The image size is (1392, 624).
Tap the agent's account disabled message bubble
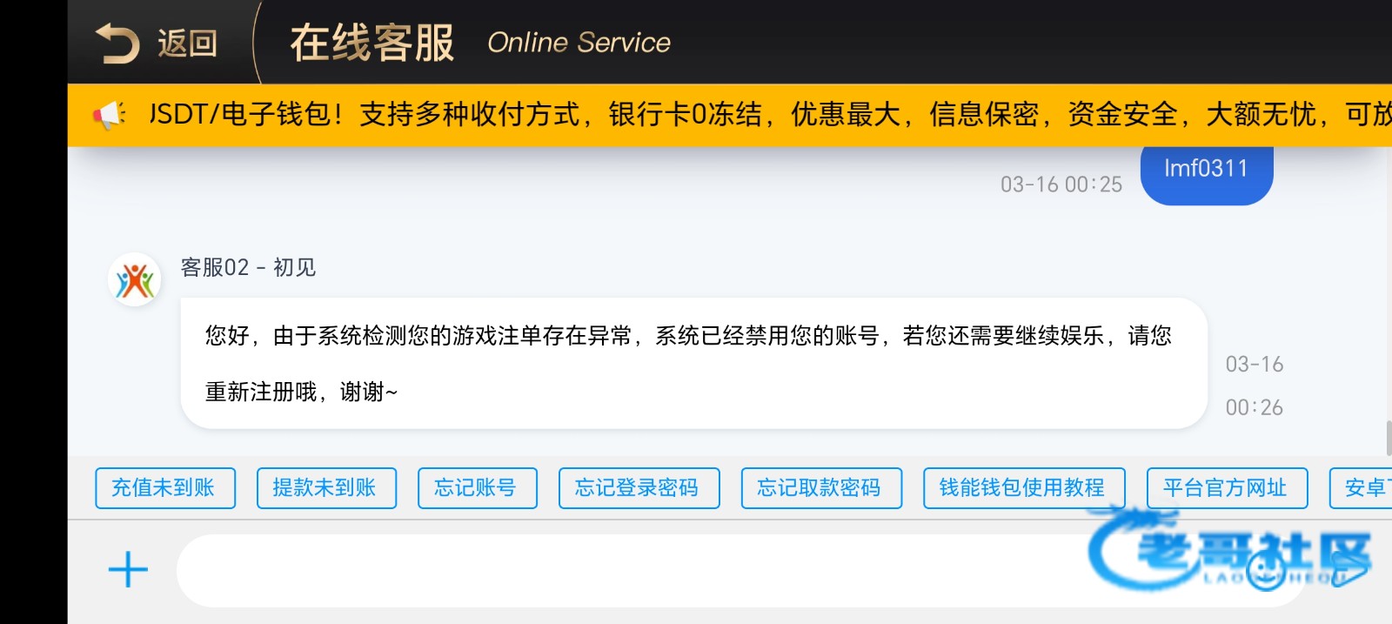pos(693,363)
